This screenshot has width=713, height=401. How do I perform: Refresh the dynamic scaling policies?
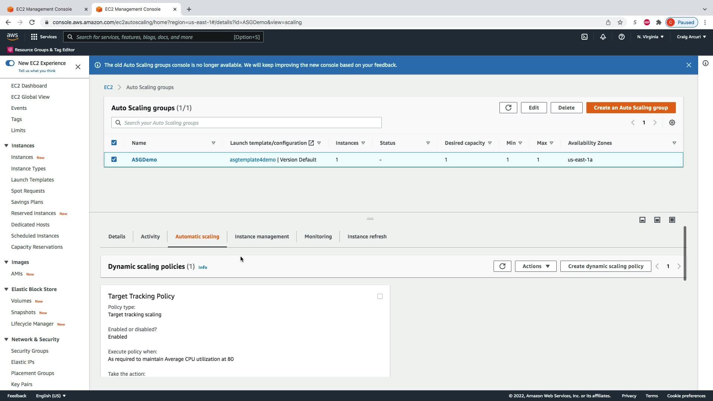(502, 266)
